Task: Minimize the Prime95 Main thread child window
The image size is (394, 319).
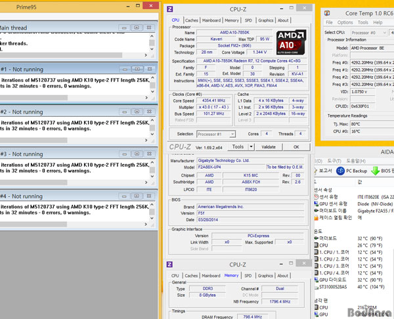Action: [x=124, y=28]
